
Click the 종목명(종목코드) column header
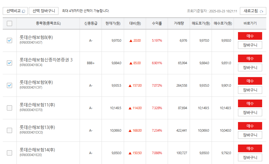(x=48, y=23)
